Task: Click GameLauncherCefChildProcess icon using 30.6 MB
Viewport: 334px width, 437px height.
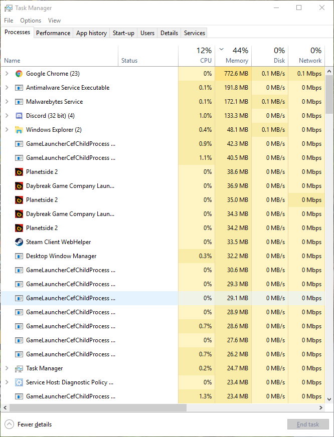Action: (x=19, y=270)
